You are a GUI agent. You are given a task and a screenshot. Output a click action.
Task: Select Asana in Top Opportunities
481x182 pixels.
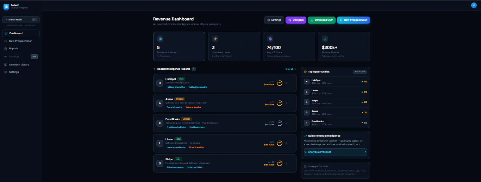pyautogui.click(x=335, y=112)
